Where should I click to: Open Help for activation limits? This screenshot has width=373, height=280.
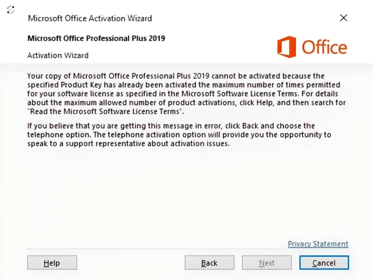pyautogui.click(x=52, y=263)
